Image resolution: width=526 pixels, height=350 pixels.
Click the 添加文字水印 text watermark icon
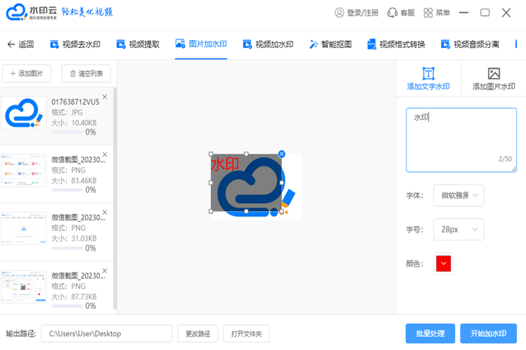pyautogui.click(x=428, y=74)
